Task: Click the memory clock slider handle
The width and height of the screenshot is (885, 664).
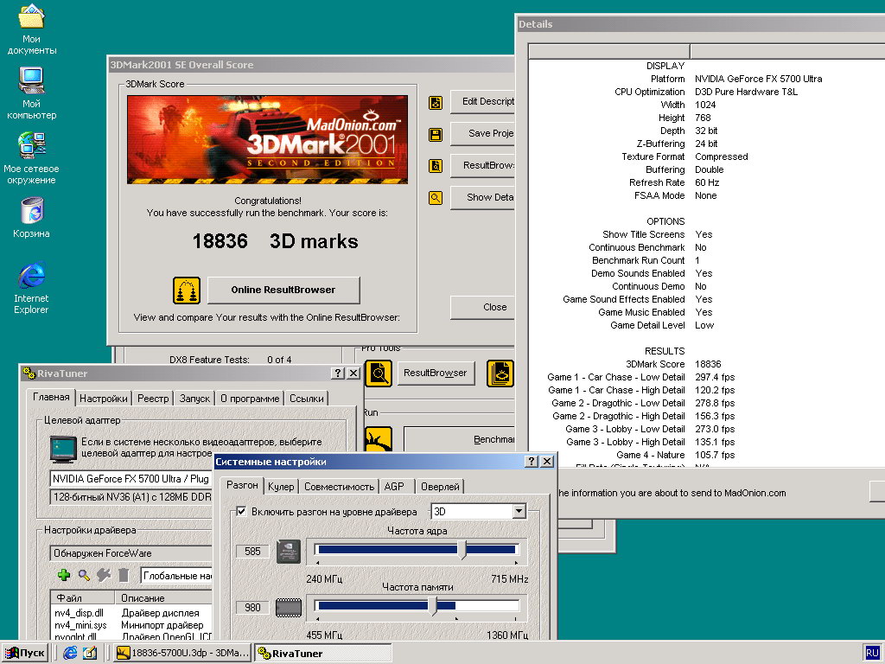Action: tap(433, 606)
